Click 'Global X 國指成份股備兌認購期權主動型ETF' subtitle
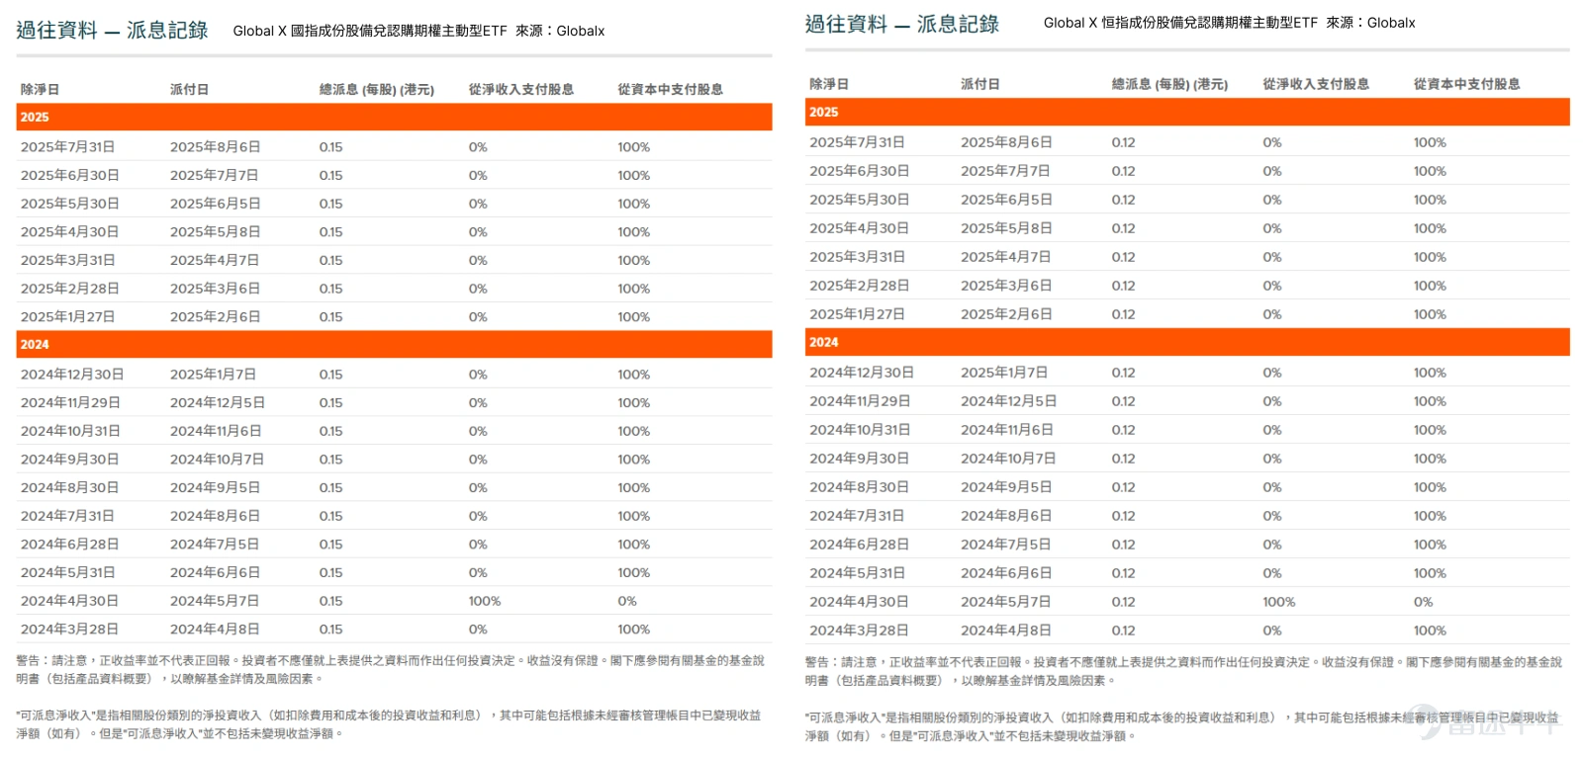Image resolution: width=1583 pixels, height=758 pixels. 369,31
